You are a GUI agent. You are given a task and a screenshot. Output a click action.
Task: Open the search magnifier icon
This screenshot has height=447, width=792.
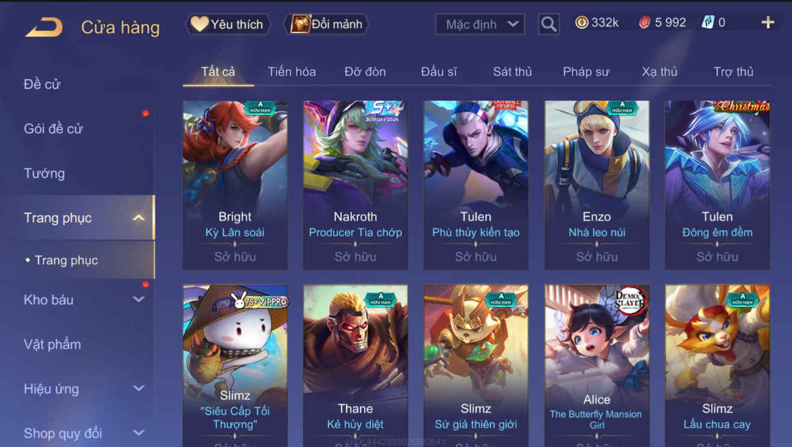point(548,24)
